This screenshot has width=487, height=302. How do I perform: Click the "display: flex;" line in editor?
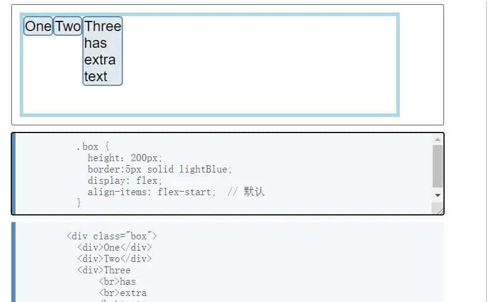125,181
